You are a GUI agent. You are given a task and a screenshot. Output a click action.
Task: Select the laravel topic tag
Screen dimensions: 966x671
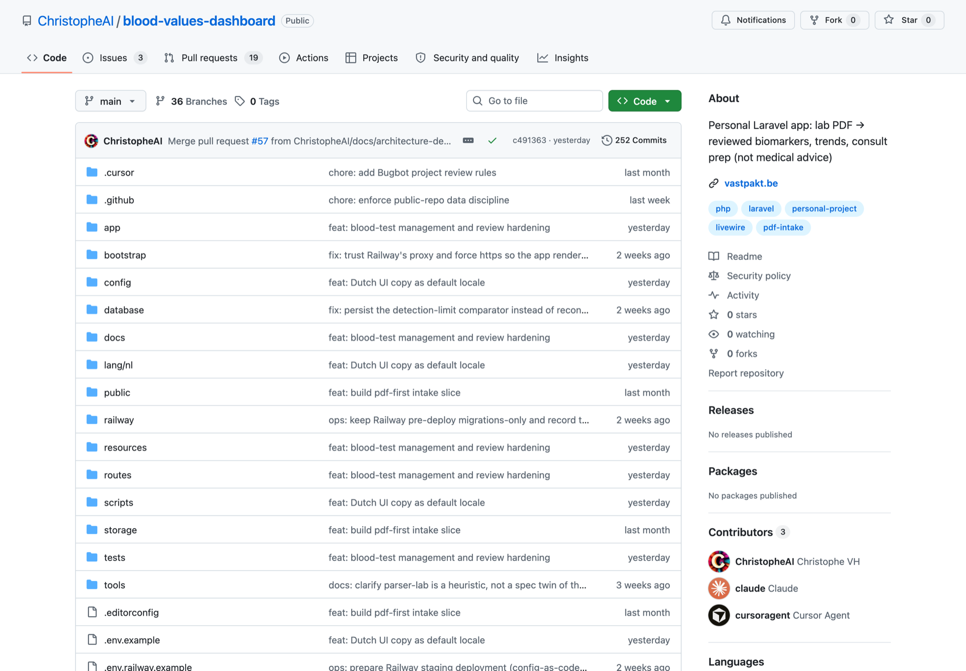pos(761,208)
